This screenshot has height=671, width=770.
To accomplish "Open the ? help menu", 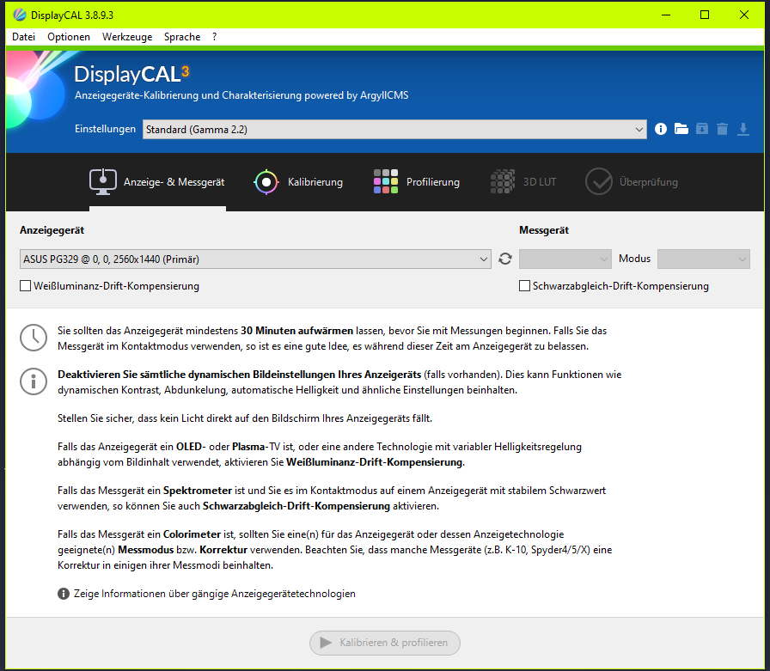I will click(215, 37).
